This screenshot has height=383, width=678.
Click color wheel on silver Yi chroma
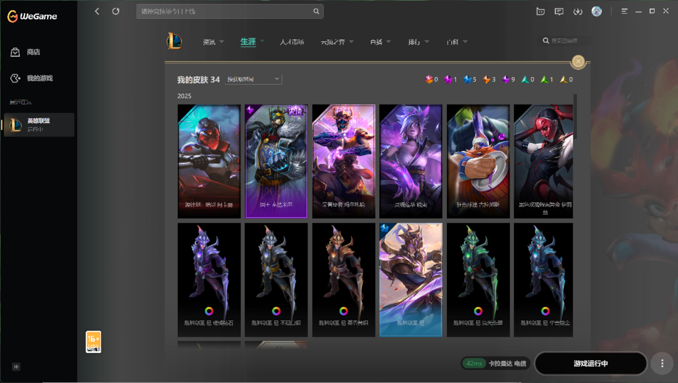(x=276, y=311)
